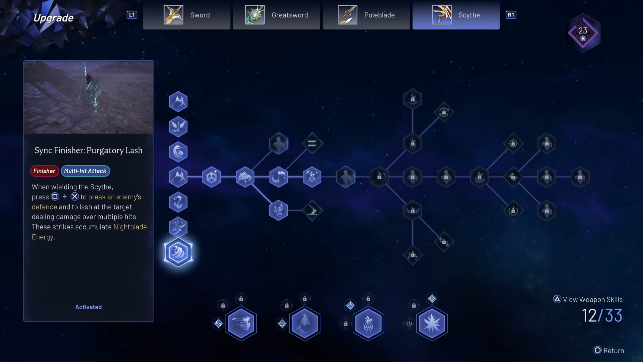Select the curved hook-scythe node on main line
The image size is (643, 362).
coord(279,177)
